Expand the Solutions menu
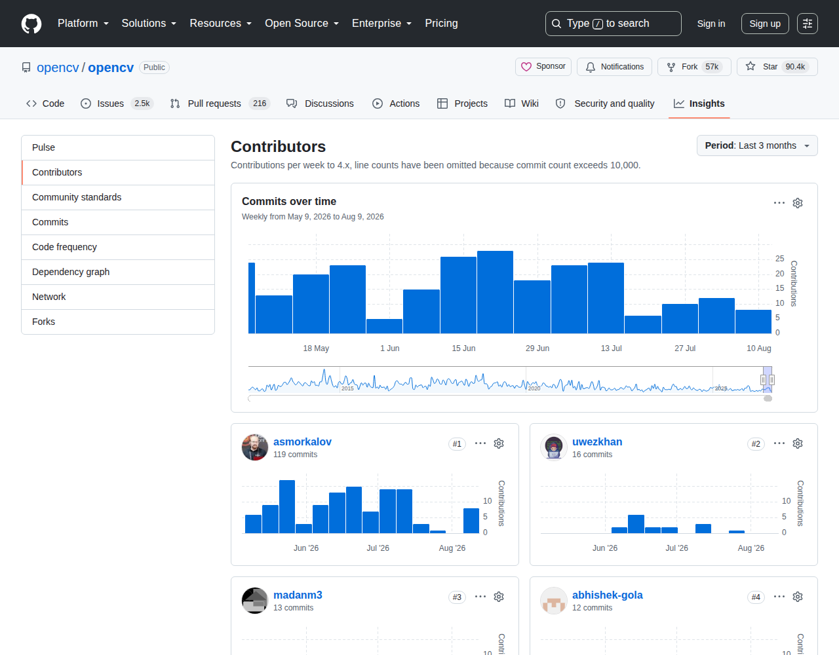The width and height of the screenshot is (839, 655). tap(149, 24)
